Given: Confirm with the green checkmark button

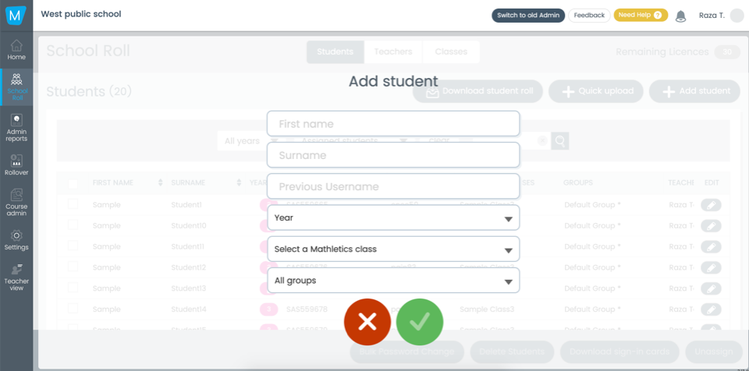Looking at the screenshot, I should pyautogui.click(x=420, y=322).
